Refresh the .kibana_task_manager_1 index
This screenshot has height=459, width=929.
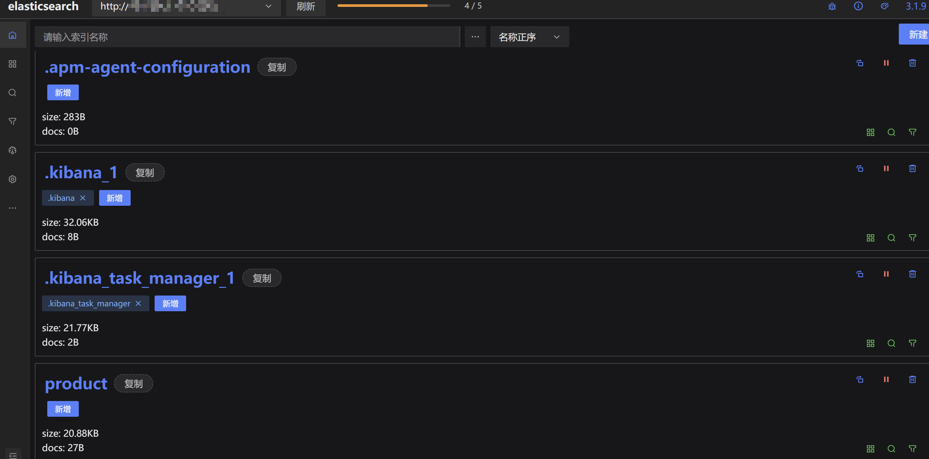click(x=860, y=274)
